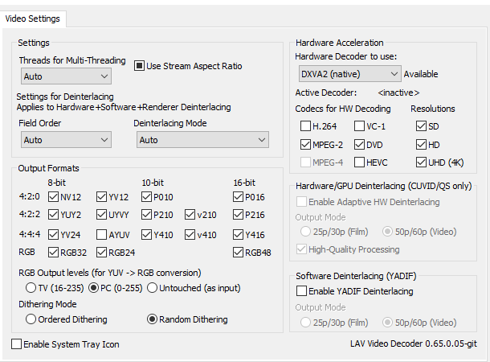Toggle the P010 10-bit output format
Screen dimensions: 490x362
pyautogui.click(x=147, y=196)
